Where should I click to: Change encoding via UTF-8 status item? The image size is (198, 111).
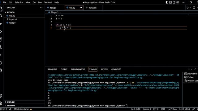[x=156, y=109]
